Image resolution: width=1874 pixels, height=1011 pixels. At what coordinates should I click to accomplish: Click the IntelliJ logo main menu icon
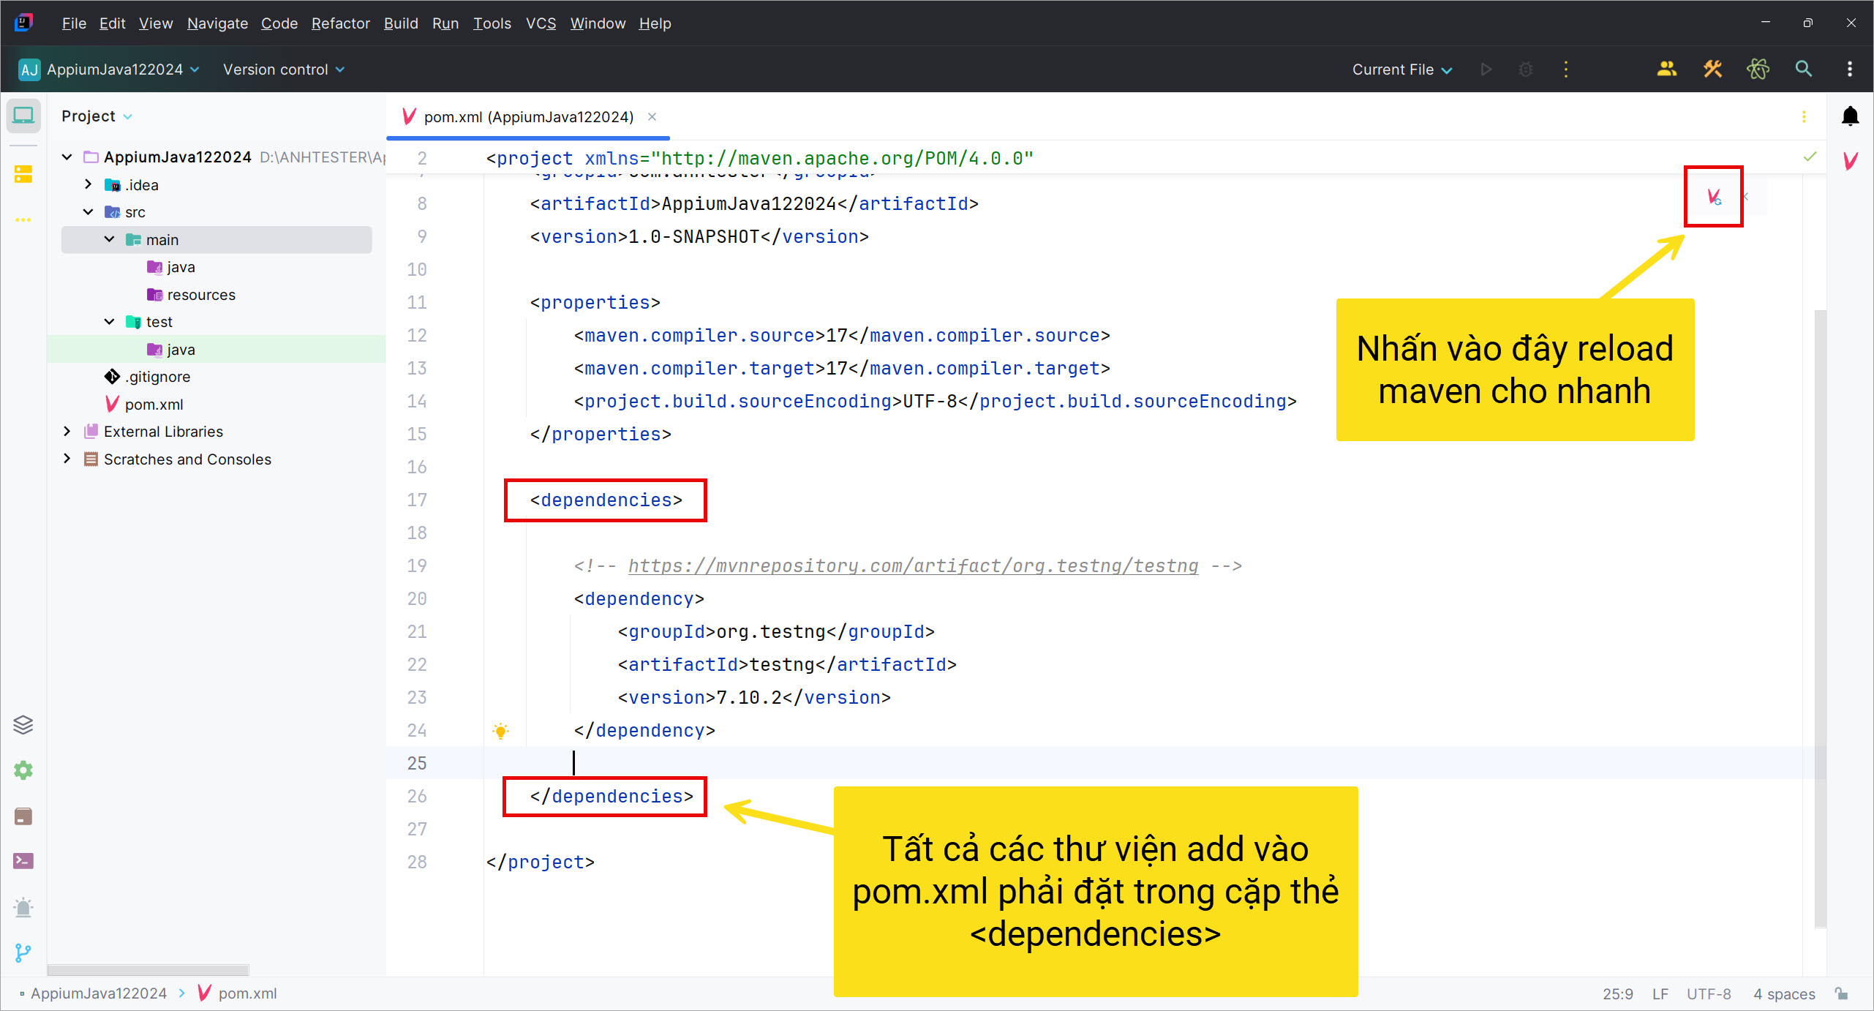pos(23,23)
